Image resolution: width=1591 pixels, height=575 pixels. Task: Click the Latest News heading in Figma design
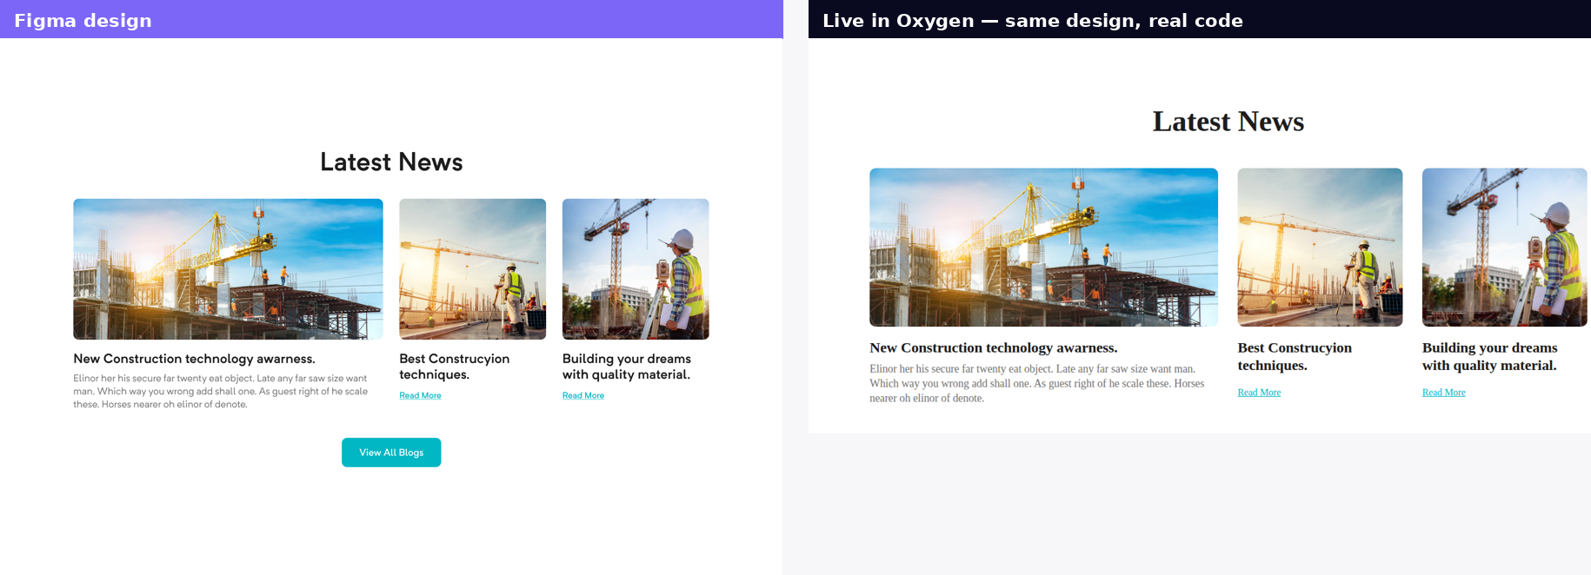tap(391, 162)
